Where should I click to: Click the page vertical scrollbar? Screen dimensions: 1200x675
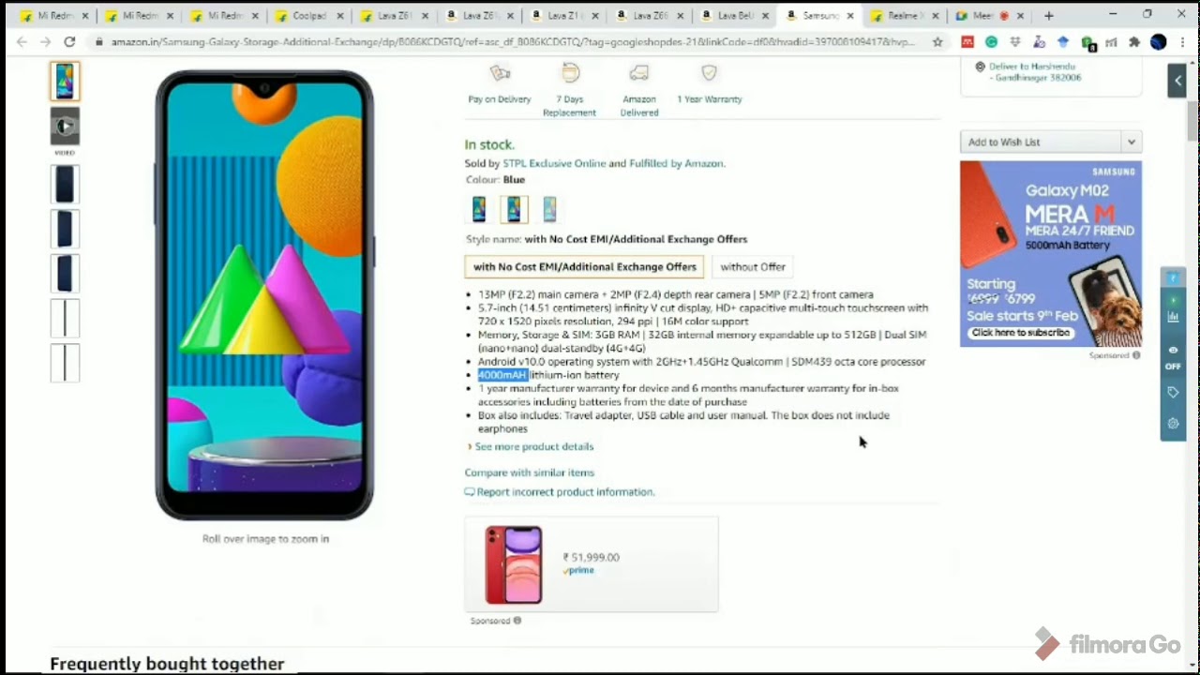pos(1192,122)
